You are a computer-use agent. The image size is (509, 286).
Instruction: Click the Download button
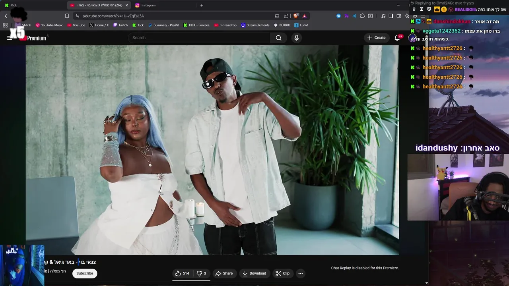[254, 273]
